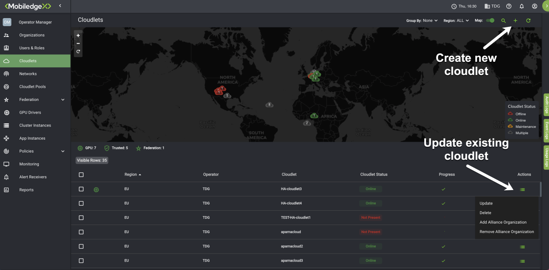Click the search magnifier icon in toolbar

pyautogui.click(x=503, y=21)
